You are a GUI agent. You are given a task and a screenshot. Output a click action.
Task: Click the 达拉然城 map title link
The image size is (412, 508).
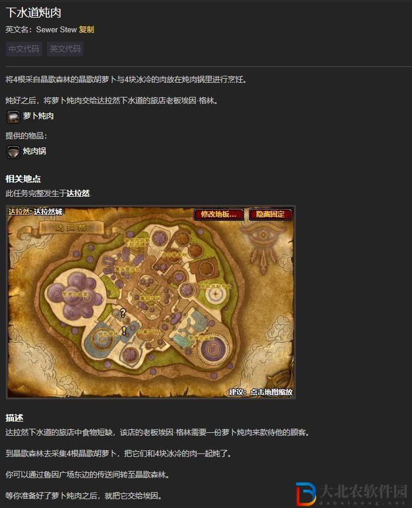48,212
